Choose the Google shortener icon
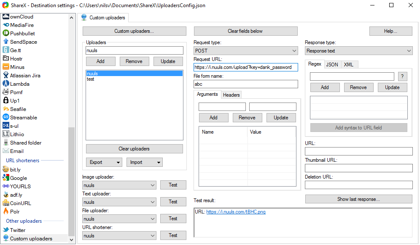Viewport: 420px width, 245px height. [5, 178]
